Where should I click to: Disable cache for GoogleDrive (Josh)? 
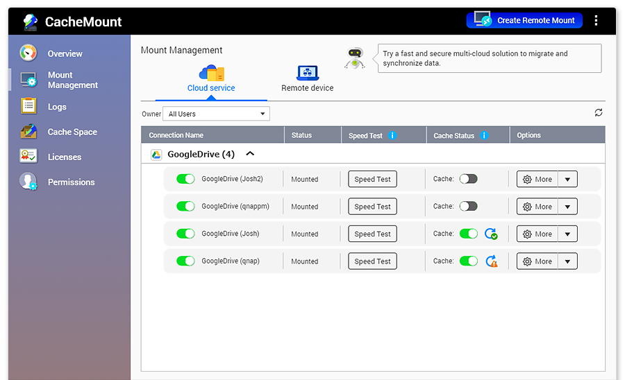click(468, 234)
